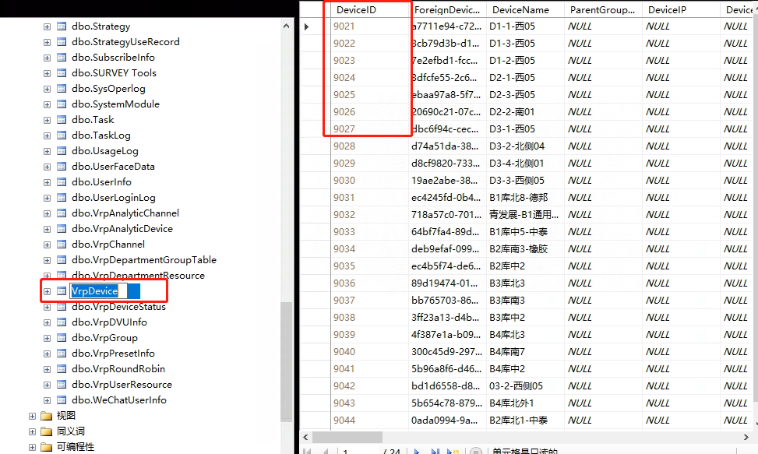Click the grid horizontal scrollbar left arrow

(305, 437)
